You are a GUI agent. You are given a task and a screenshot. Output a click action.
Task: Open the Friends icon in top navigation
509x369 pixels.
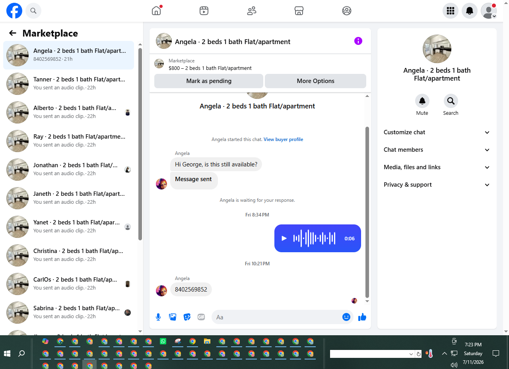(x=252, y=11)
